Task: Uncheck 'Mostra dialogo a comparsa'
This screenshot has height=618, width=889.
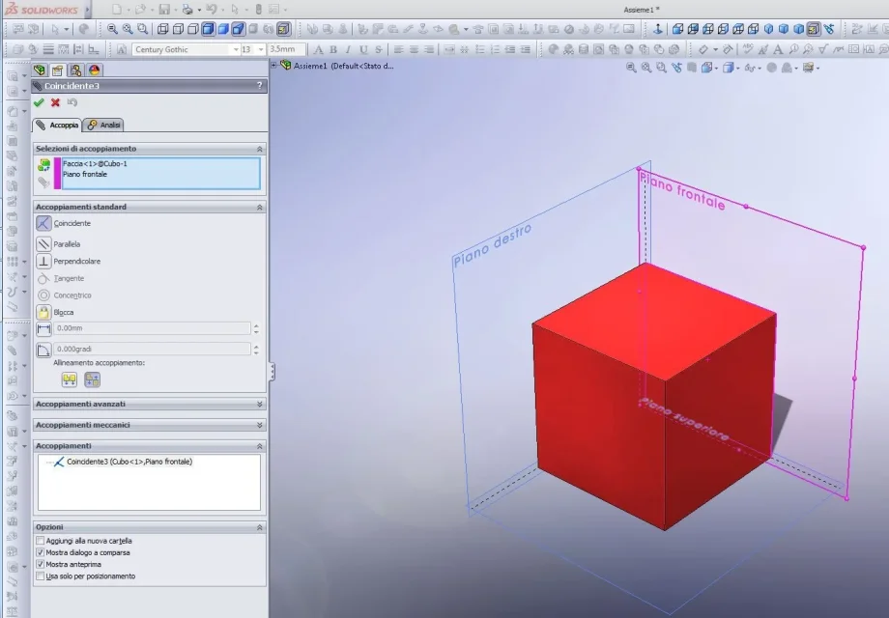Action: pyautogui.click(x=41, y=552)
